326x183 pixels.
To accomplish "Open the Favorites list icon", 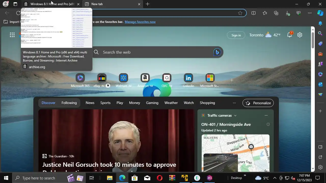I will coord(265,13).
